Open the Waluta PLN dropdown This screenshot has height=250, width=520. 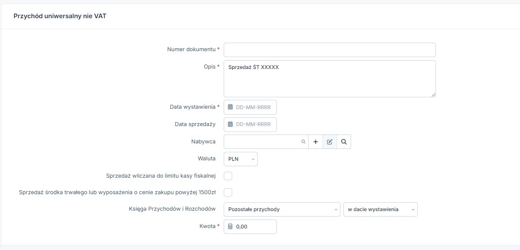click(240, 159)
